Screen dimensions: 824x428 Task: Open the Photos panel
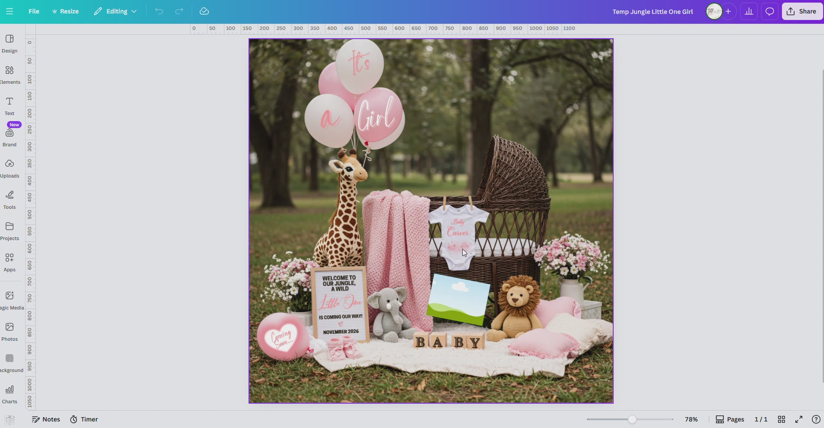pos(9,331)
